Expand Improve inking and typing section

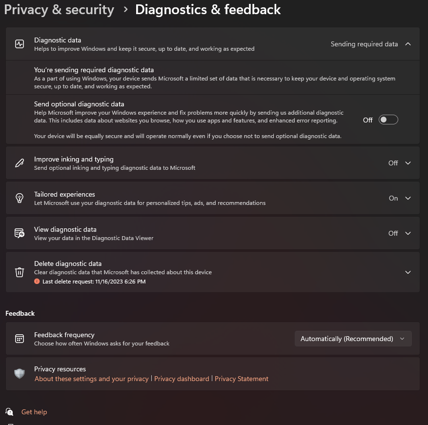pos(408,163)
